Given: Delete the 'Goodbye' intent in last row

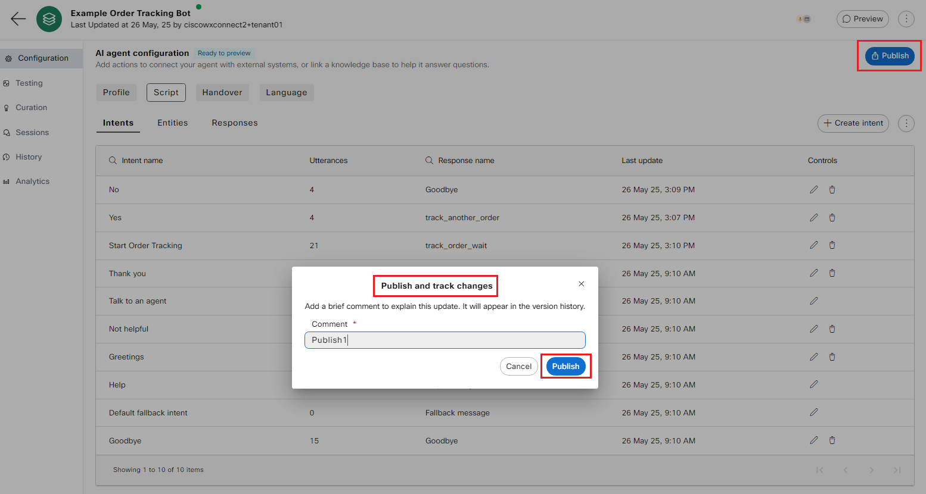Looking at the screenshot, I should [x=832, y=440].
